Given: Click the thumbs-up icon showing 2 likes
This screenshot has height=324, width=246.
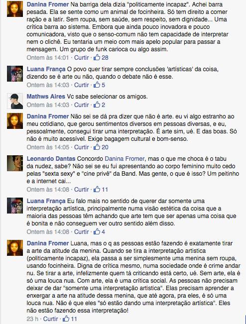Looking at the screenshot, I should tap(97, 105).
